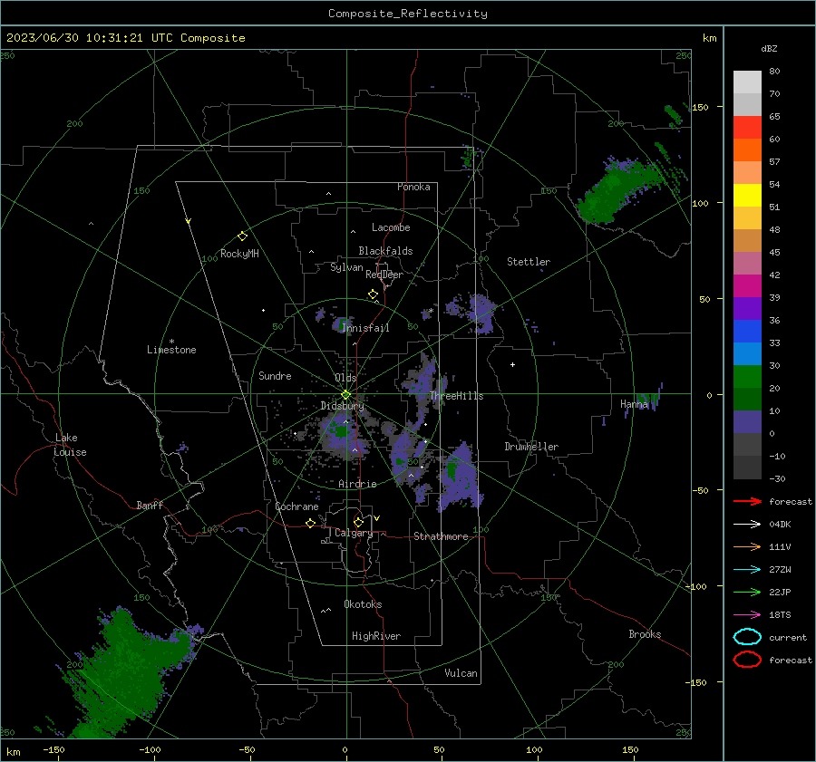Click the 'Drumheller' town label

pyautogui.click(x=531, y=447)
